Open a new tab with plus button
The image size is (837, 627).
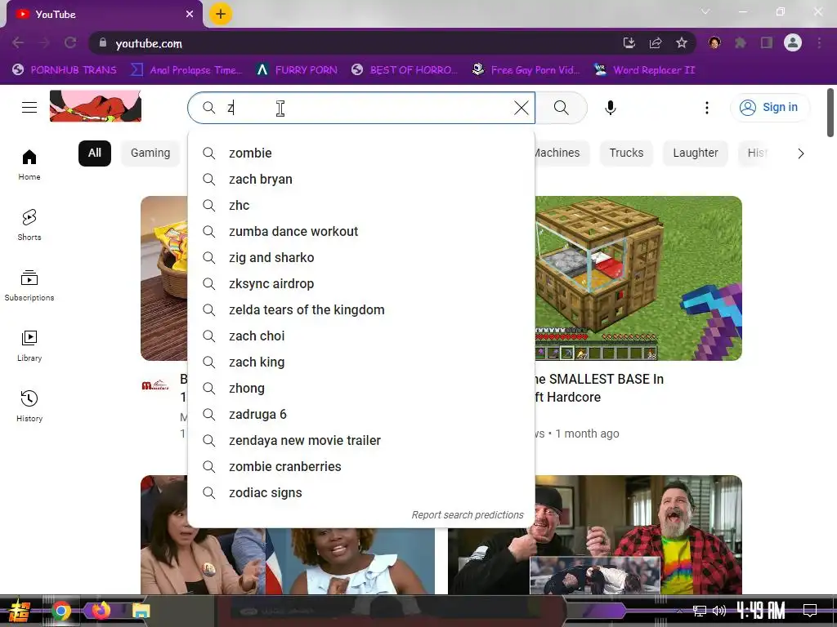pyautogui.click(x=221, y=14)
